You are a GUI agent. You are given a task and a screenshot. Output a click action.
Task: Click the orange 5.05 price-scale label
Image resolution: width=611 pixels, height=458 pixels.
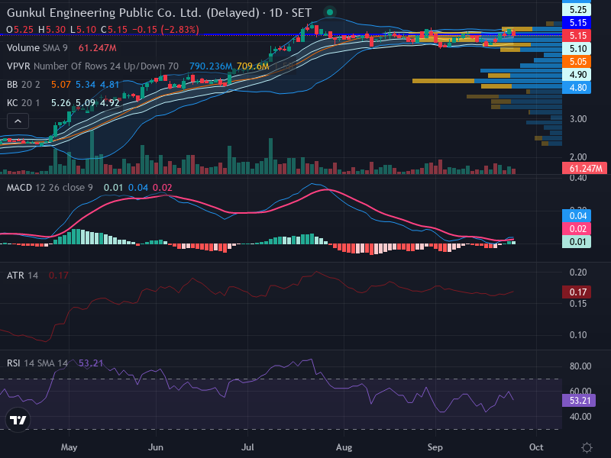click(x=577, y=62)
